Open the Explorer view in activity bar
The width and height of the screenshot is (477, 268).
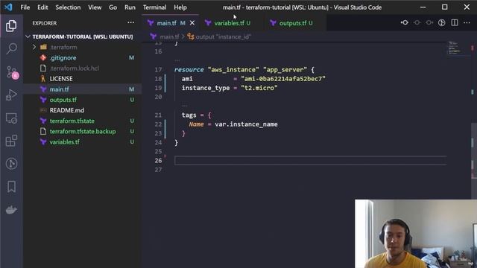11,26
